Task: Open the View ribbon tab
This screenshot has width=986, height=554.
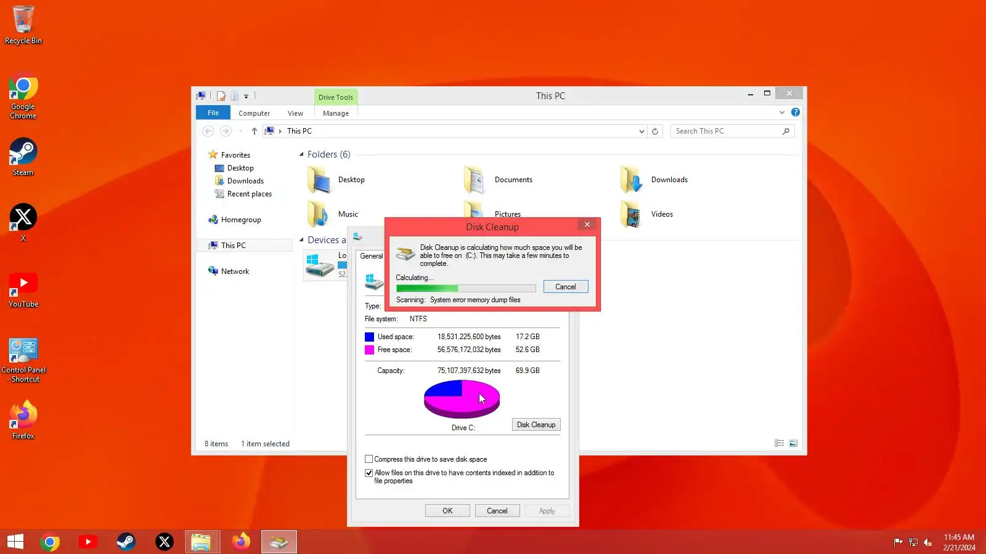Action: (296, 113)
